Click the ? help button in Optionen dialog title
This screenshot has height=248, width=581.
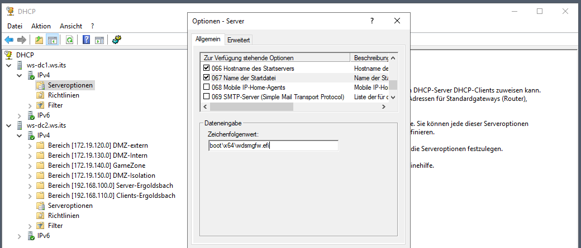point(372,21)
